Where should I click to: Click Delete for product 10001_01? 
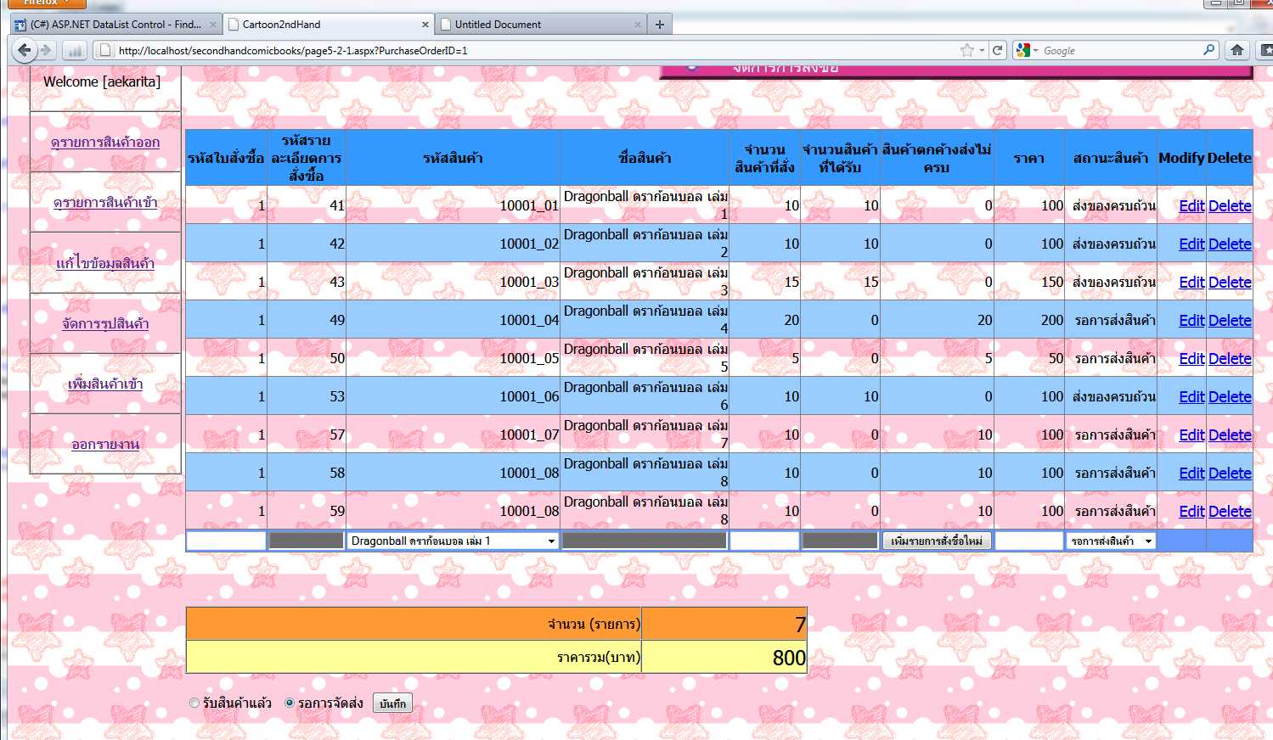tap(1229, 205)
